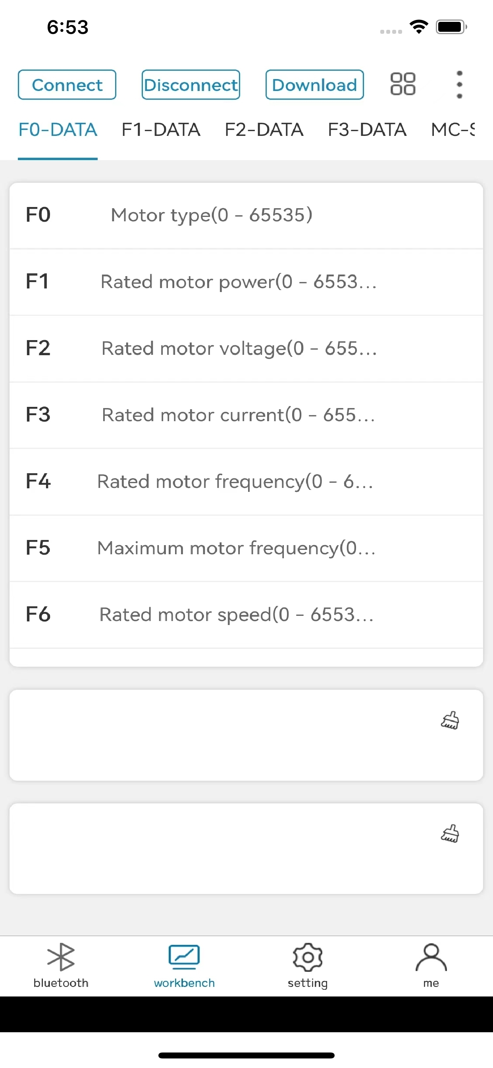This screenshot has height=1068, width=493.
Task: Switch to the F1-DATA tab
Action: 161,130
